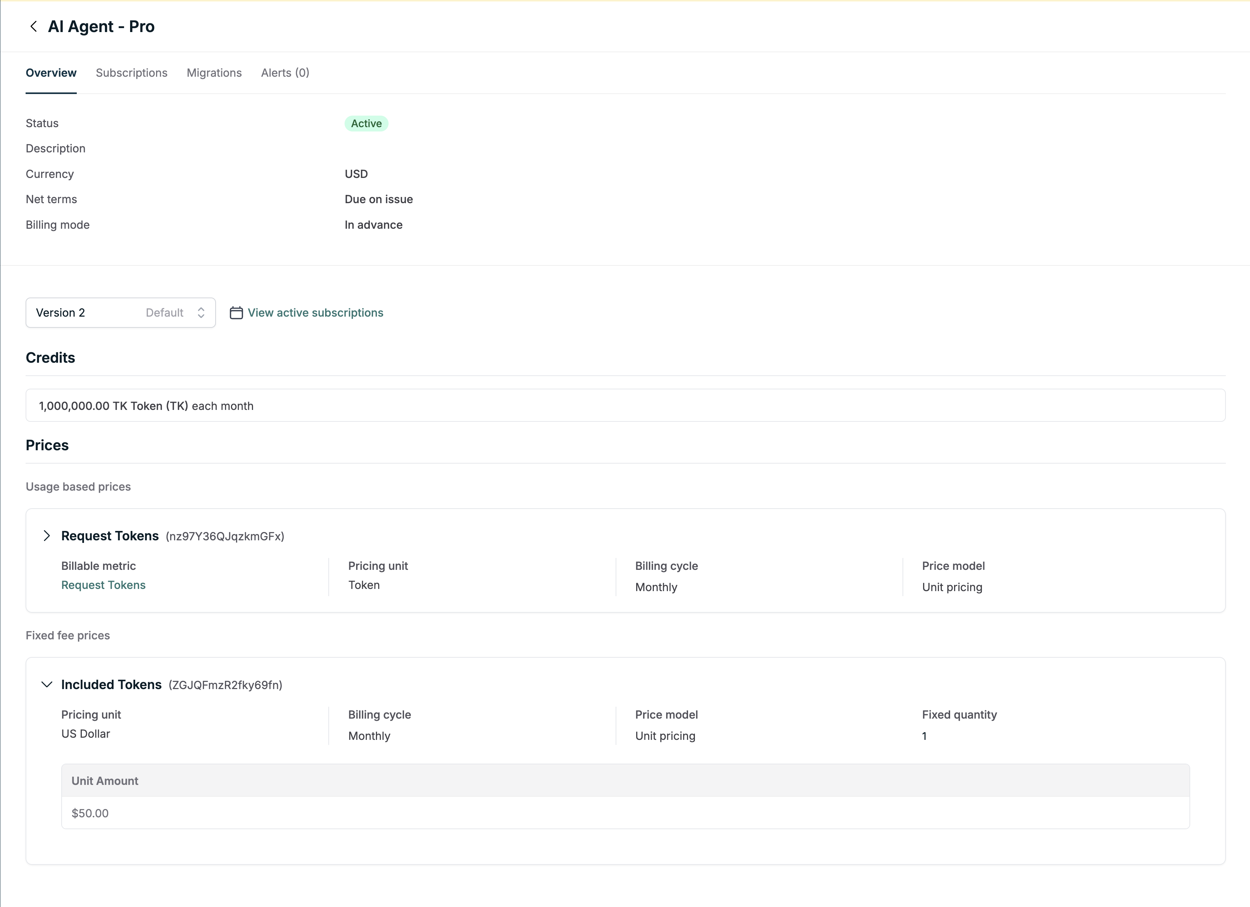
Task: Go to the Migrations tab
Action: coord(214,73)
